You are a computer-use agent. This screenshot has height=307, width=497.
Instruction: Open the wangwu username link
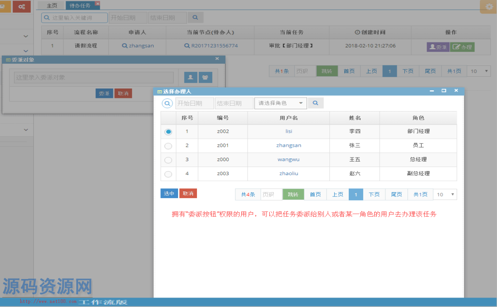click(288, 159)
